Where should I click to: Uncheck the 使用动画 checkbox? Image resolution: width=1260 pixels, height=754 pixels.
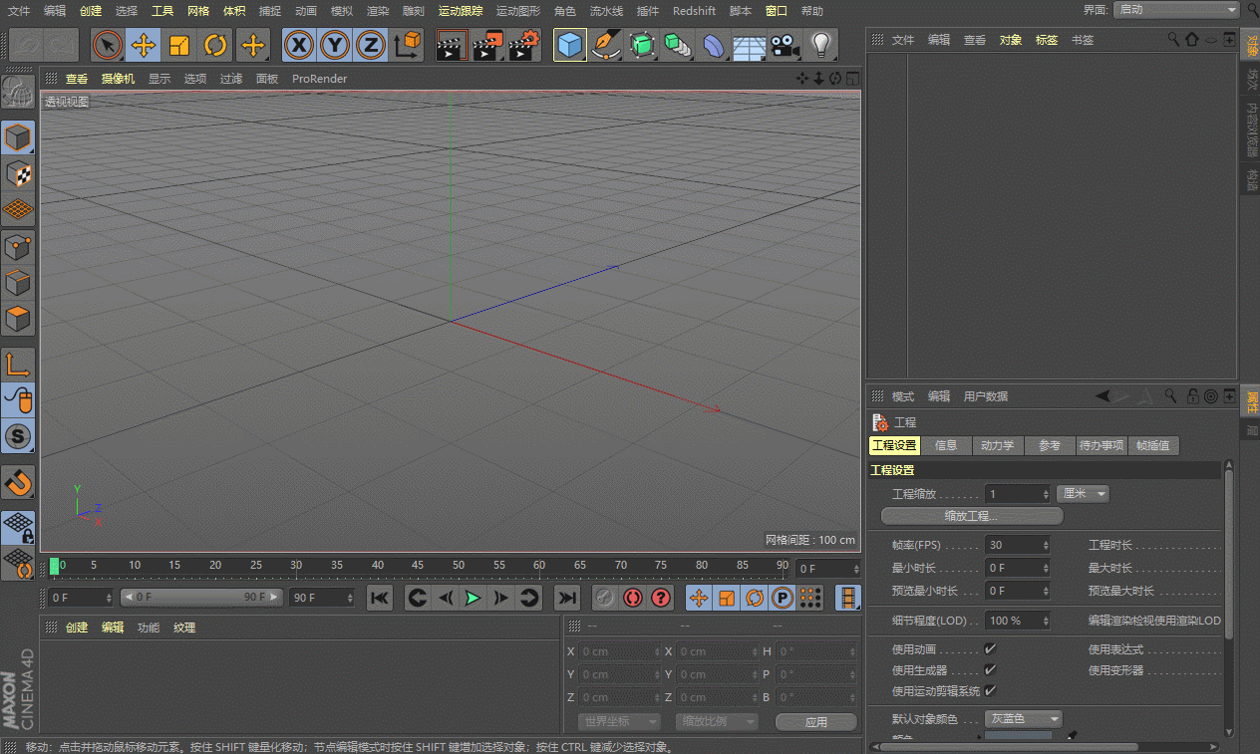[x=990, y=649]
